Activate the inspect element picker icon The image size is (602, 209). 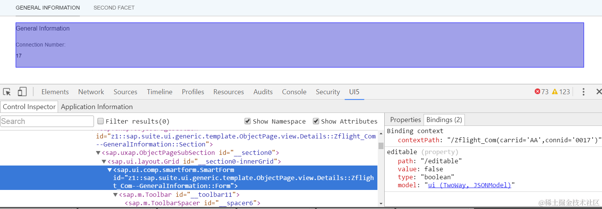tap(7, 92)
